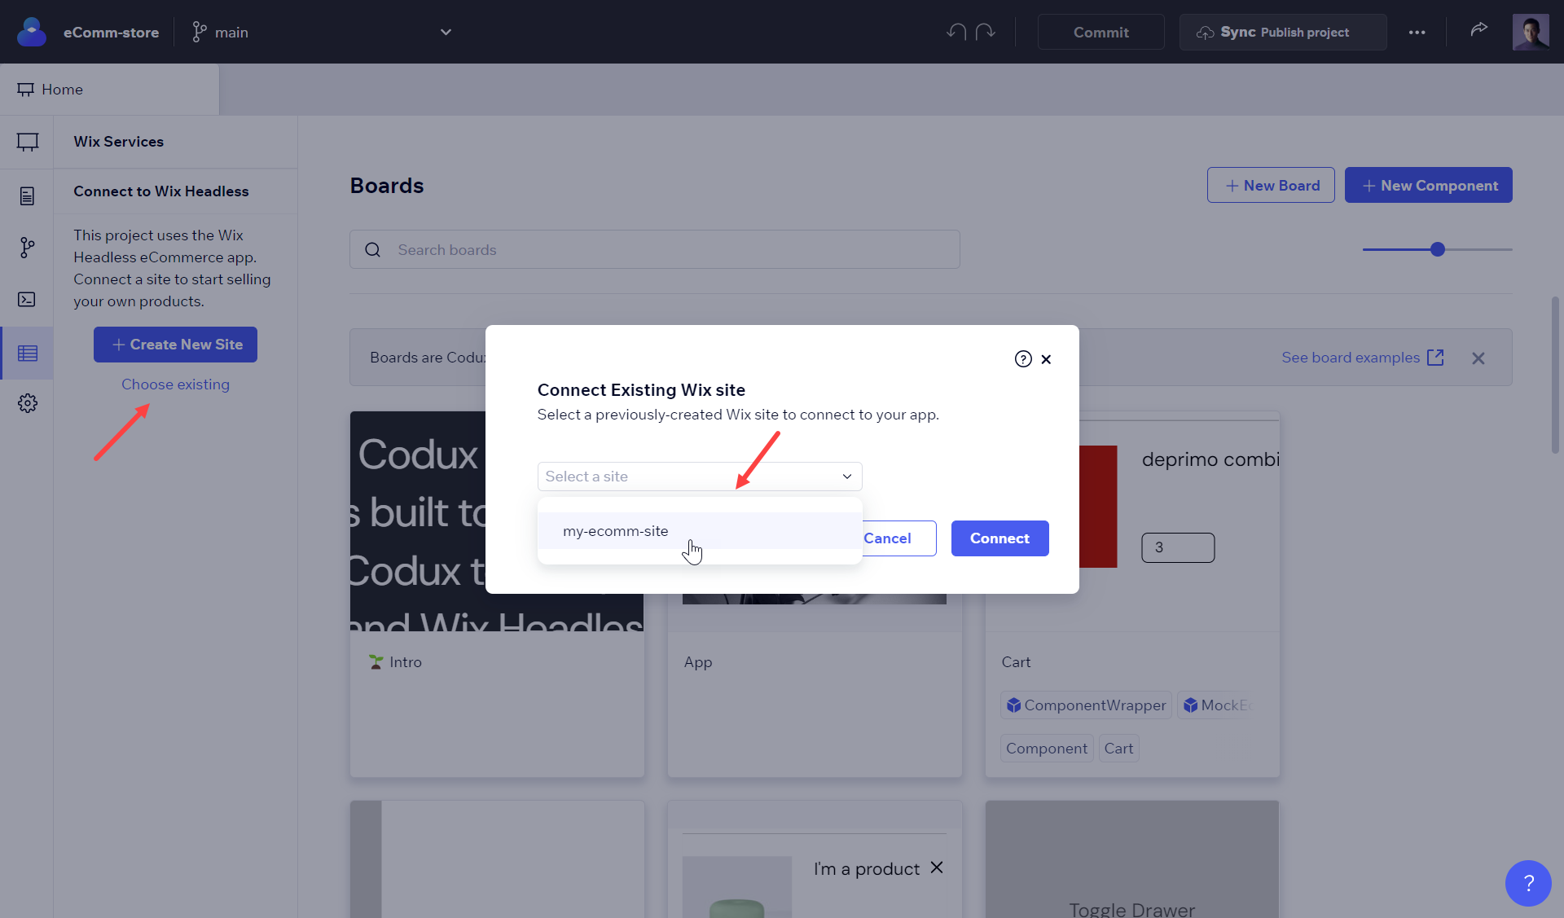Click the Search boards field

coord(655,249)
